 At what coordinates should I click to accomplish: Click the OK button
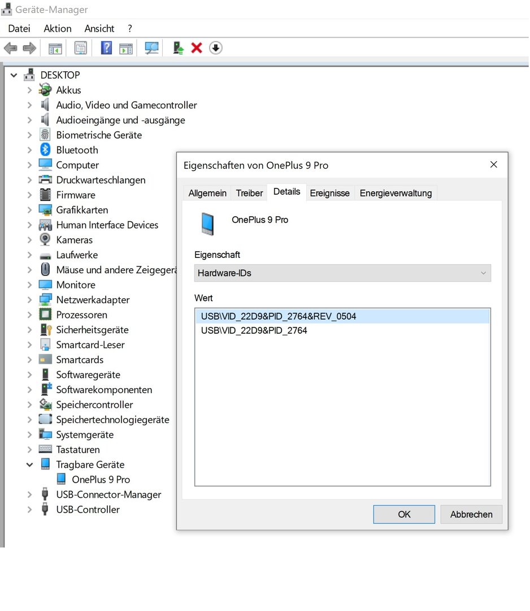[x=404, y=514]
